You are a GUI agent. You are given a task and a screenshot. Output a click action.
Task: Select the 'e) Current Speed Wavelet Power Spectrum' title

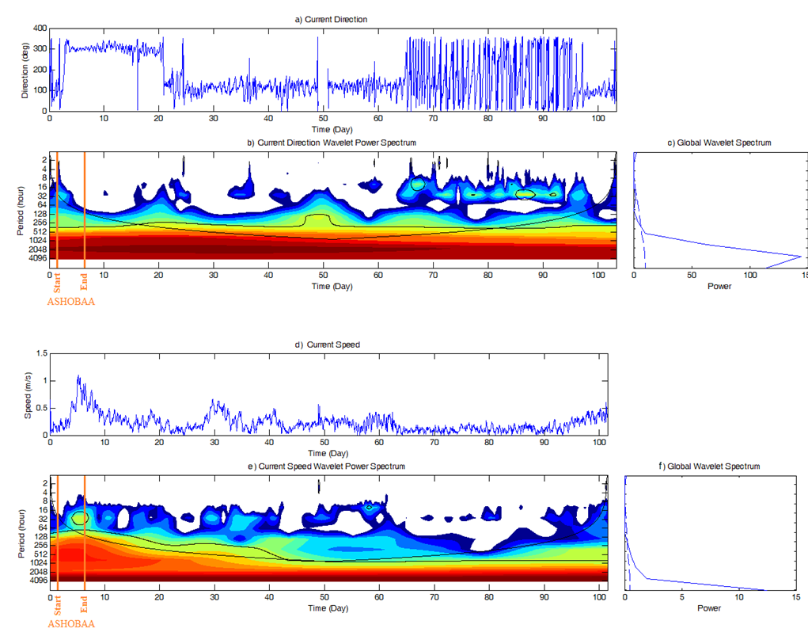327,467
